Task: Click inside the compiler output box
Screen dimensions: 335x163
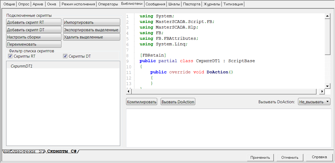Action: coord(229,128)
